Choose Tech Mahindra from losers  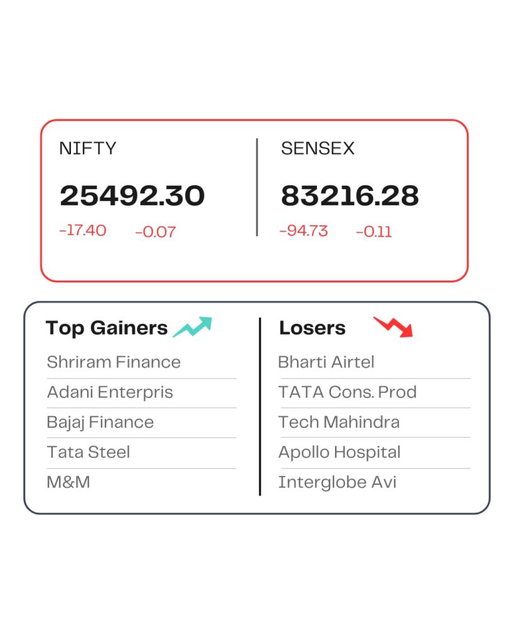(339, 422)
